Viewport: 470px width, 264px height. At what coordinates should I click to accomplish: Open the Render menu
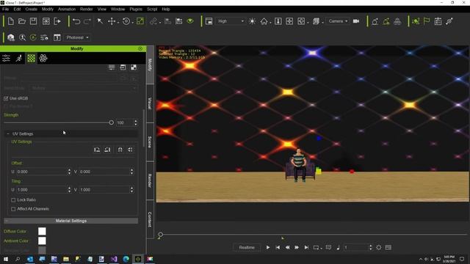pyautogui.click(x=87, y=9)
